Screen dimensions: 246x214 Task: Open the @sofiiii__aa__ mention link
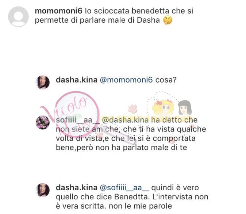pos(124,188)
